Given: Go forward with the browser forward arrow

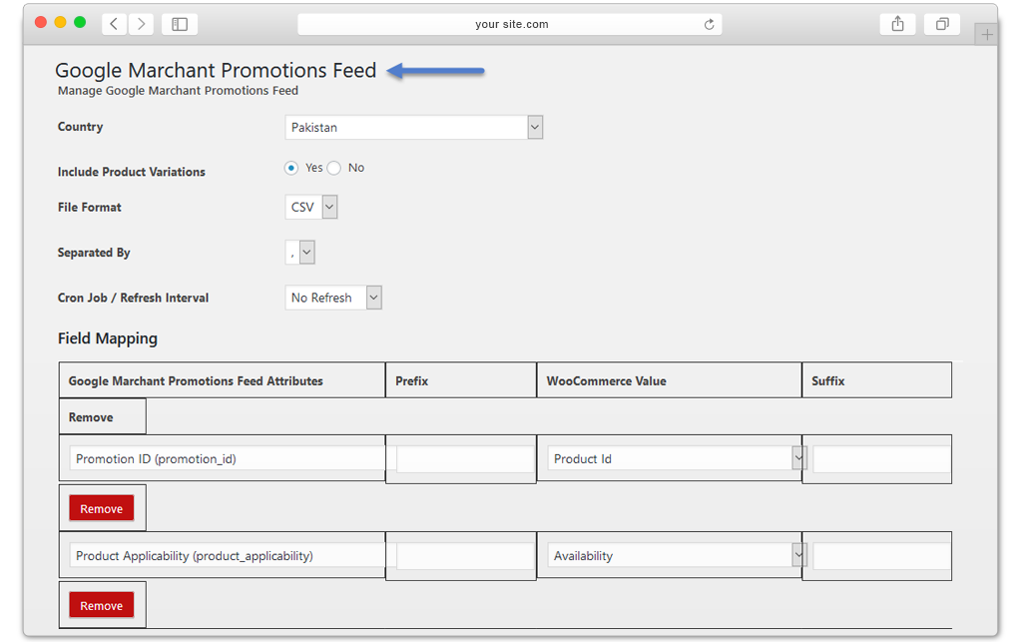Looking at the screenshot, I should pyautogui.click(x=141, y=24).
